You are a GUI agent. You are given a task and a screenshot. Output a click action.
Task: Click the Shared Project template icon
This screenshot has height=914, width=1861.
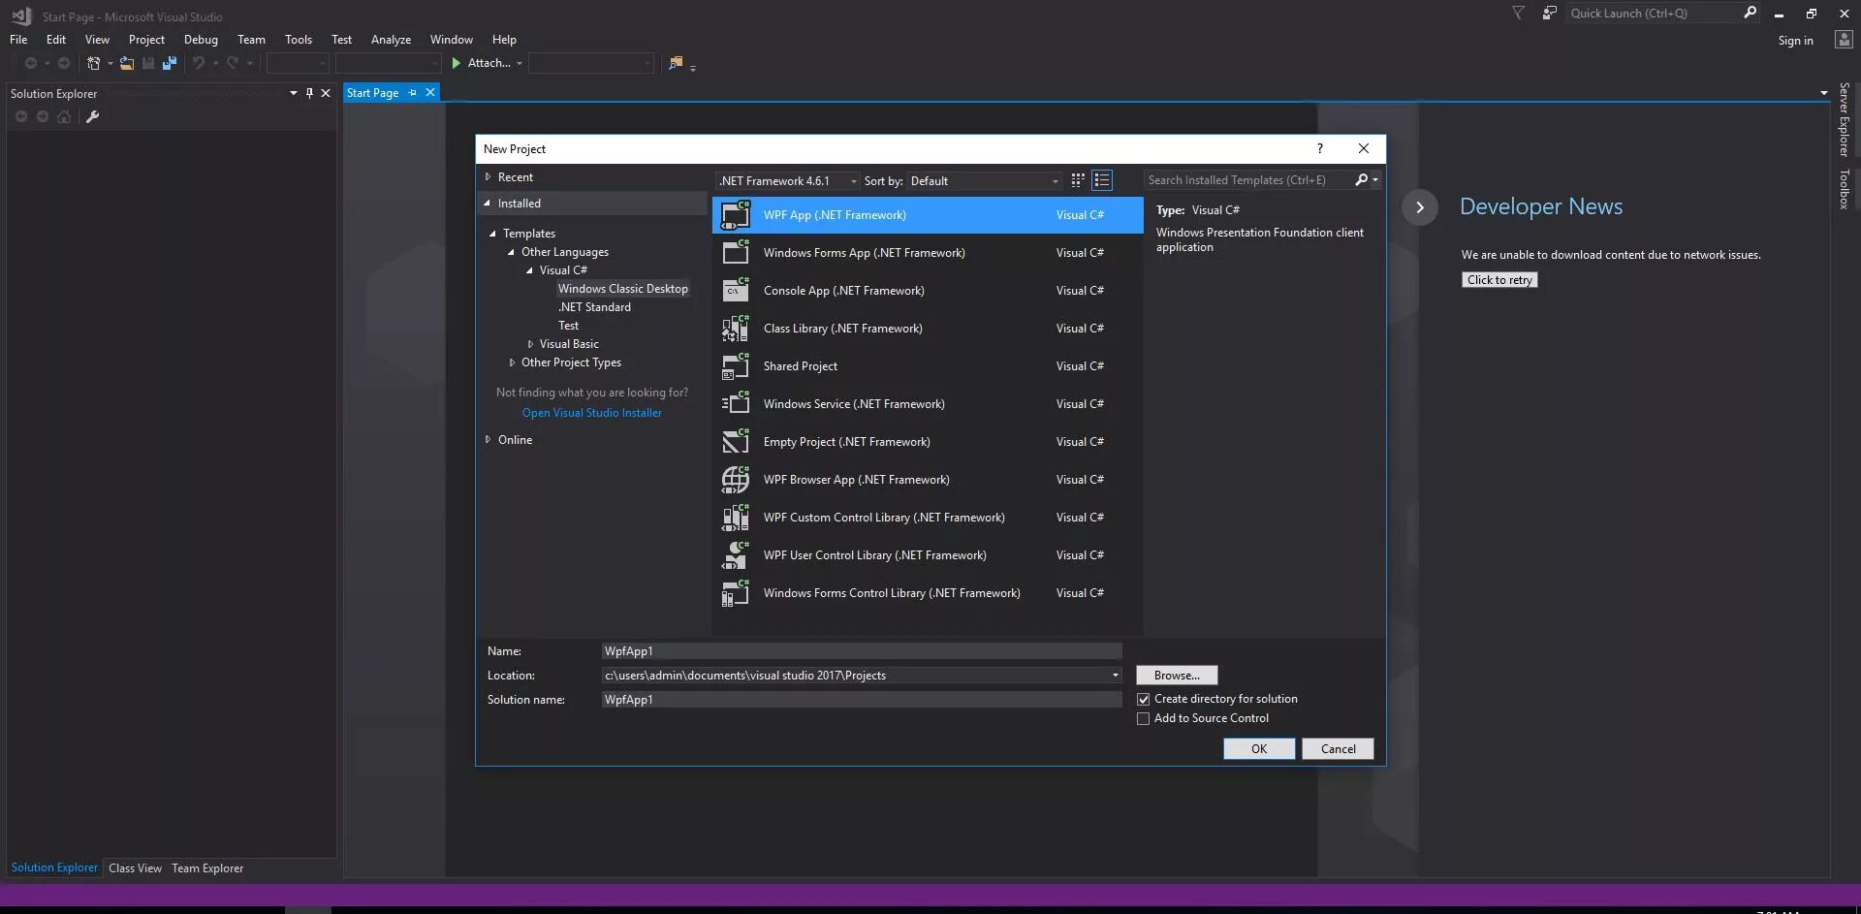click(736, 365)
